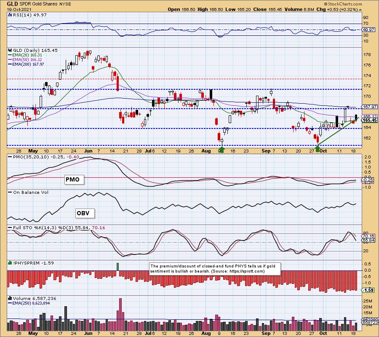Click the 70.16 stochastic value tag
Viewport: 379px width, 337px height.
point(368,236)
